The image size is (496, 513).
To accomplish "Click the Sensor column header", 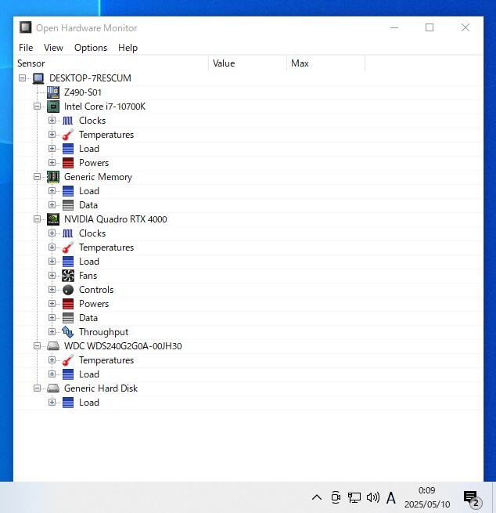I will [111, 63].
